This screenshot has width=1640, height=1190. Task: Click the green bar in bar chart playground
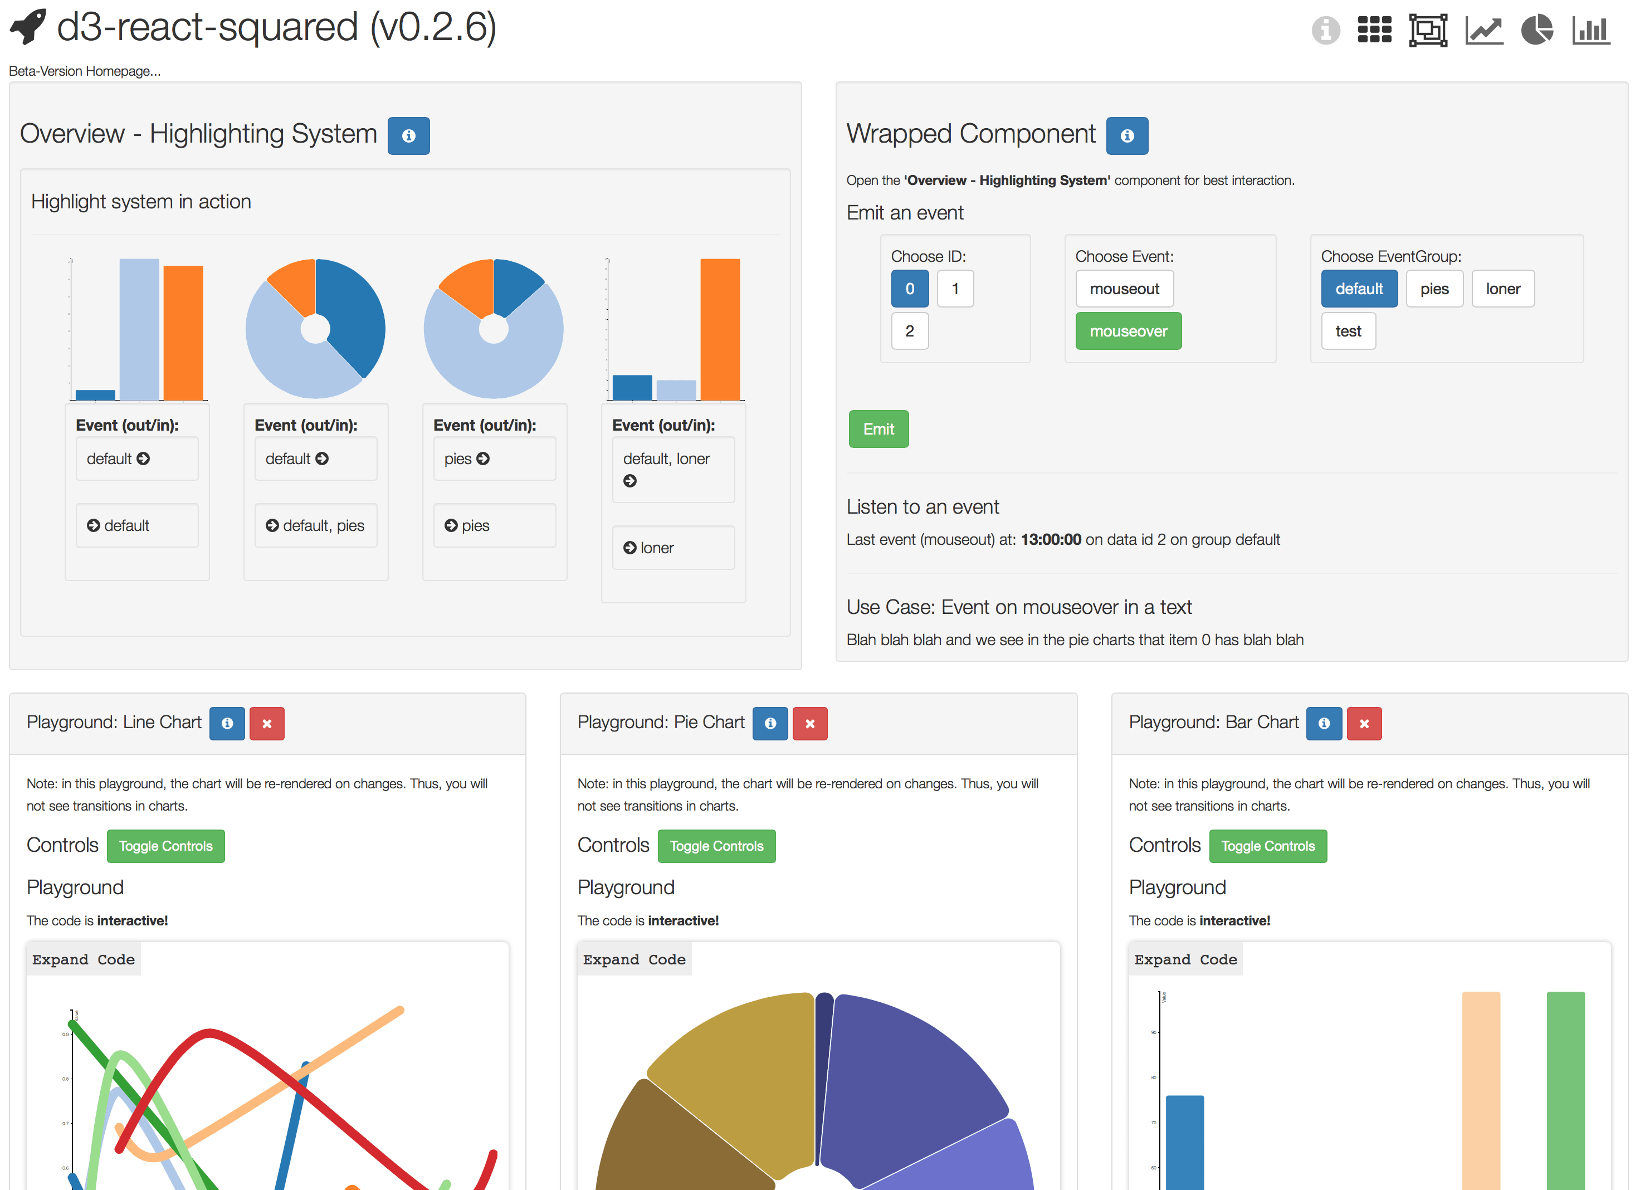(x=1565, y=1090)
